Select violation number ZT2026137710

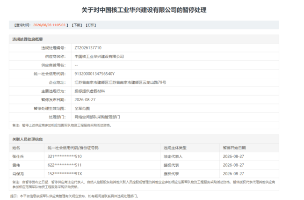88,48
